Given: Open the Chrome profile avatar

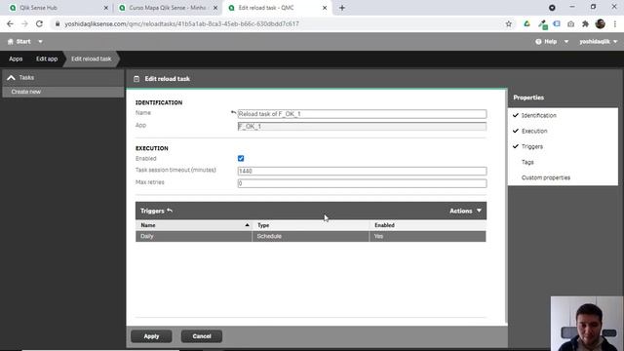Looking at the screenshot, I should (601, 23).
